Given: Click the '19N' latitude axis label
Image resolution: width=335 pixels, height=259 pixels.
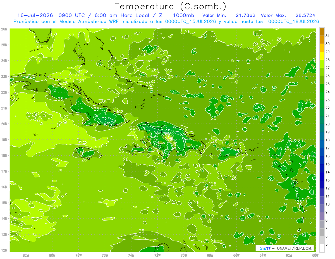Looking at the screenshot, I should 4,139.
